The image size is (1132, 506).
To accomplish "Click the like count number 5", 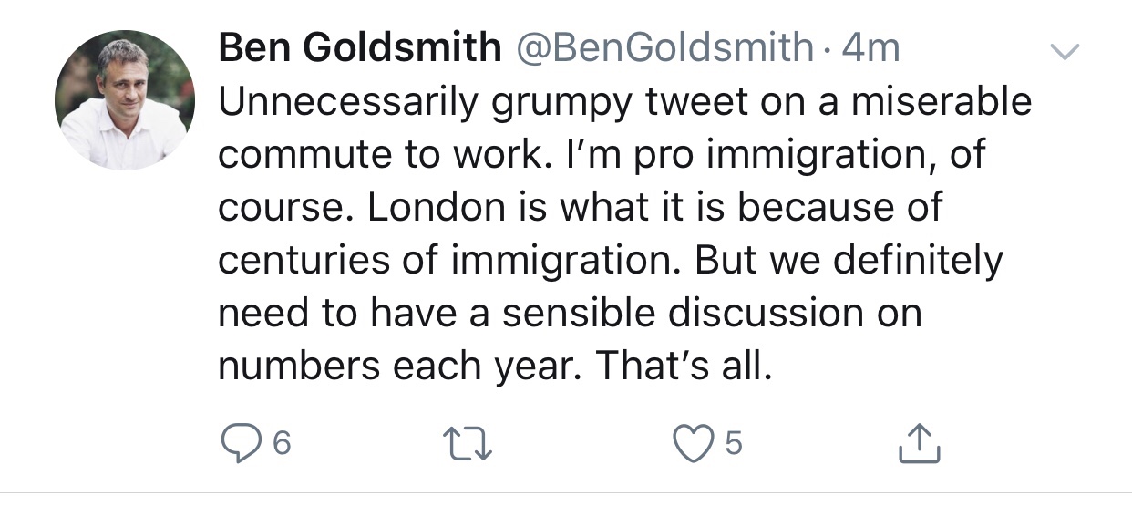I will tap(735, 444).
